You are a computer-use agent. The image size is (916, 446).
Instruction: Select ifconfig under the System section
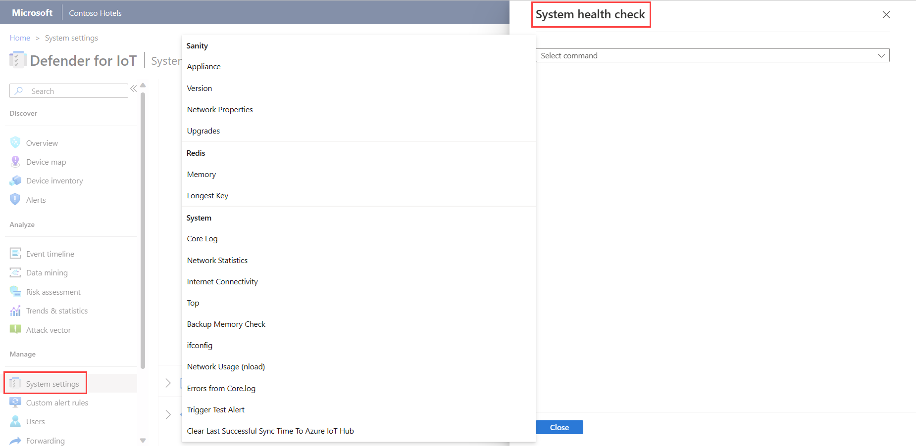coord(200,345)
